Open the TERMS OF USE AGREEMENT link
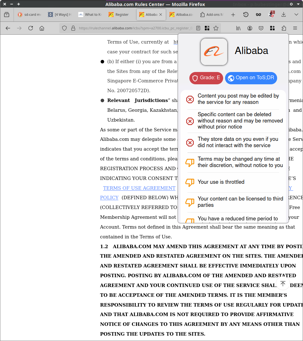The width and height of the screenshot is (303, 341). pyautogui.click(x=139, y=188)
